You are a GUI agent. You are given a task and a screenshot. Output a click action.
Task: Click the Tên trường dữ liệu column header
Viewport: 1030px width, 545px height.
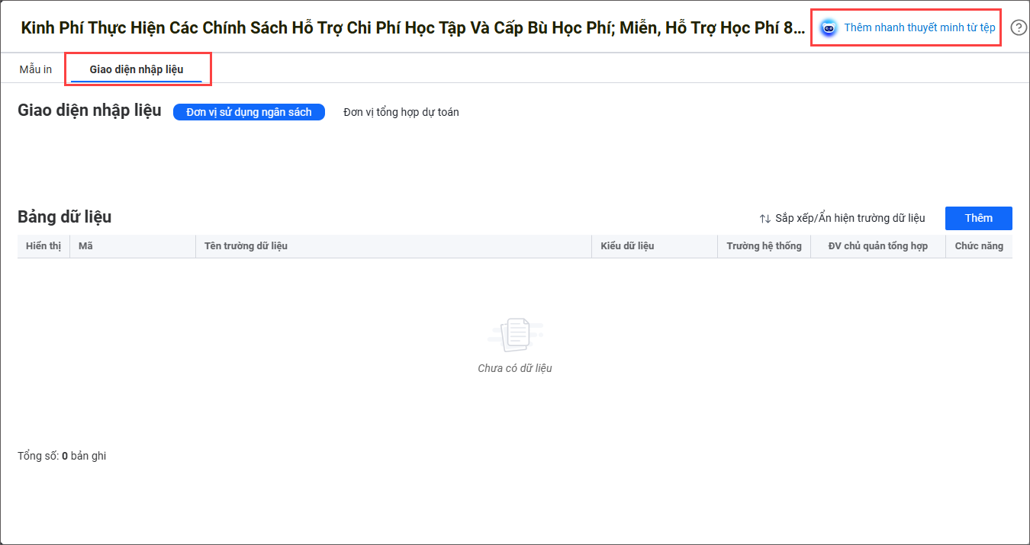click(x=246, y=246)
